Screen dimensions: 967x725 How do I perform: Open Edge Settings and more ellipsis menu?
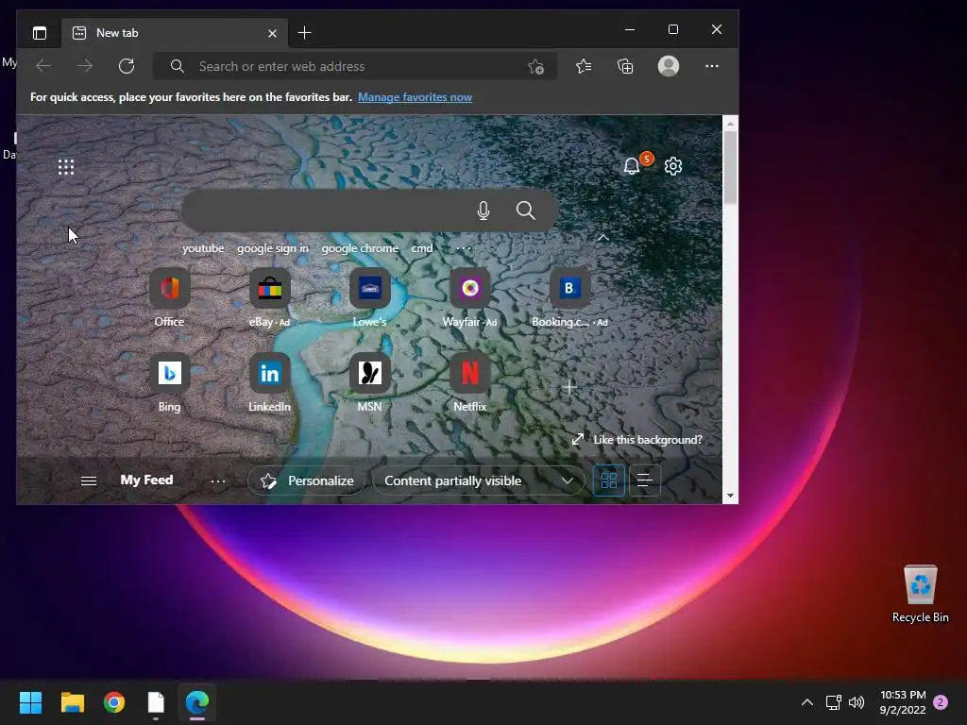point(712,66)
